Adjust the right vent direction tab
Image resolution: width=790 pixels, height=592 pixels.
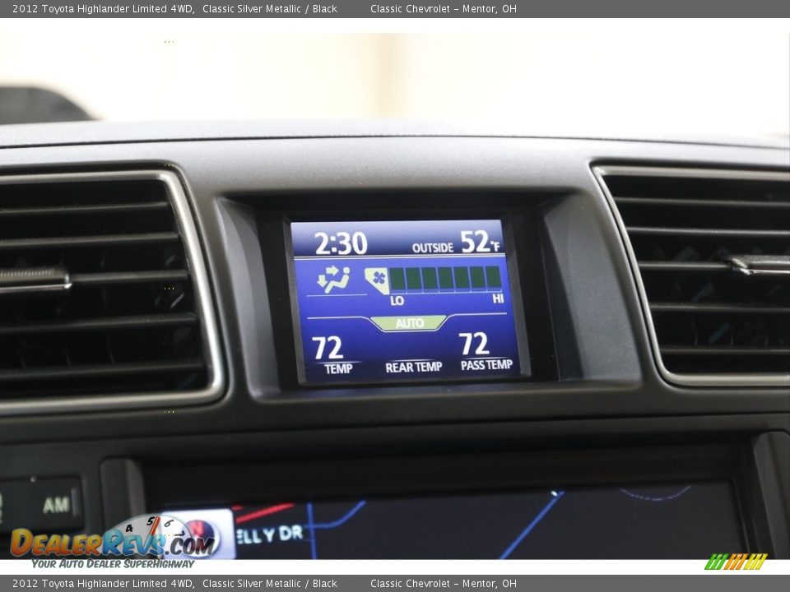759,264
